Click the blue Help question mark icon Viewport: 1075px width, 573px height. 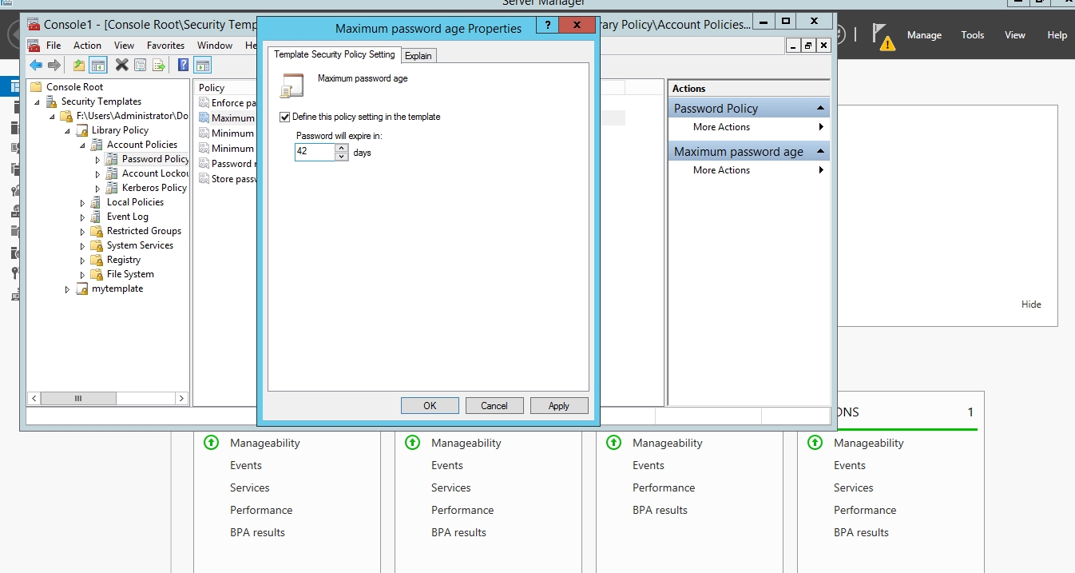click(183, 66)
